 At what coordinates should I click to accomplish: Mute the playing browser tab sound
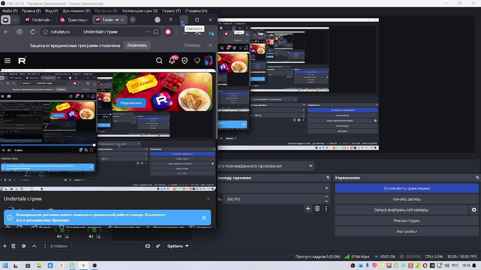click(x=117, y=20)
